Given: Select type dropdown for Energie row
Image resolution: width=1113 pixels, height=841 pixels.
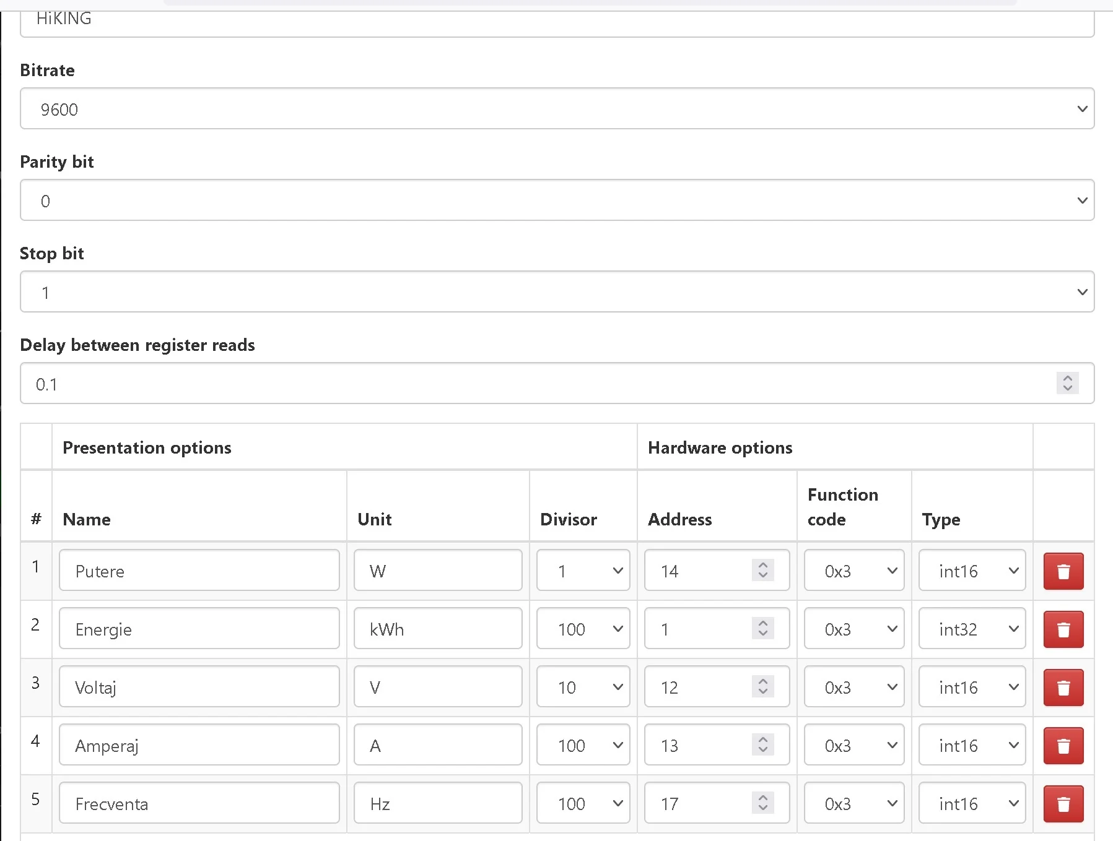Looking at the screenshot, I should [x=972, y=629].
